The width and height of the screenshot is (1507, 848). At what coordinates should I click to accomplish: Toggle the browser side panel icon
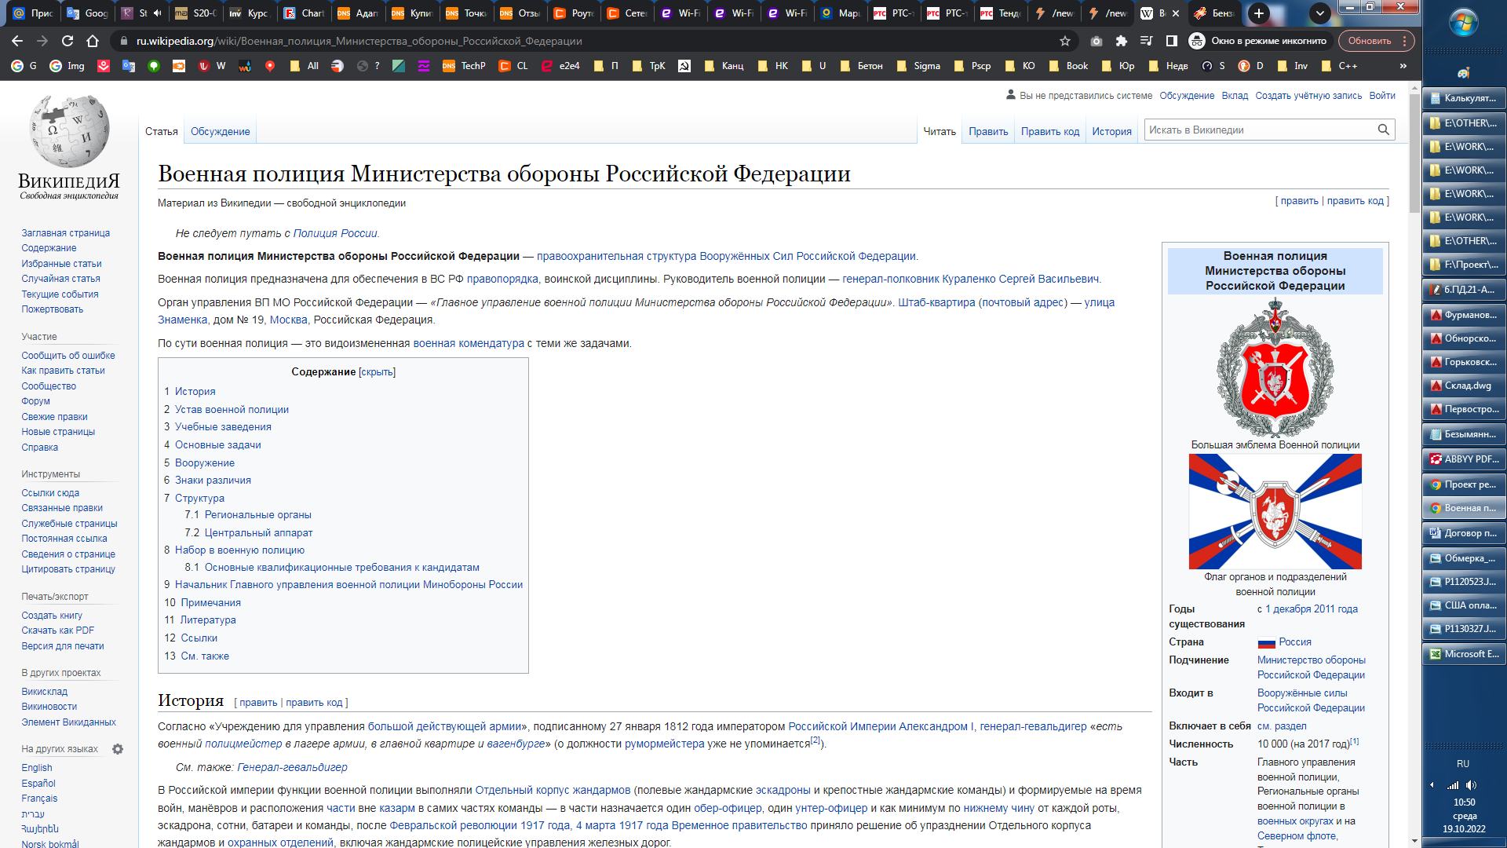1171,41
